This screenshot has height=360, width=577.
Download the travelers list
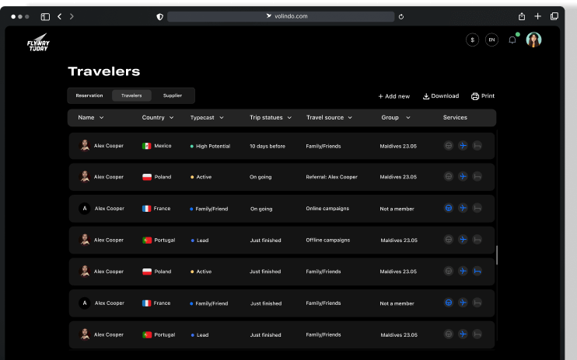tap(441, 96)
